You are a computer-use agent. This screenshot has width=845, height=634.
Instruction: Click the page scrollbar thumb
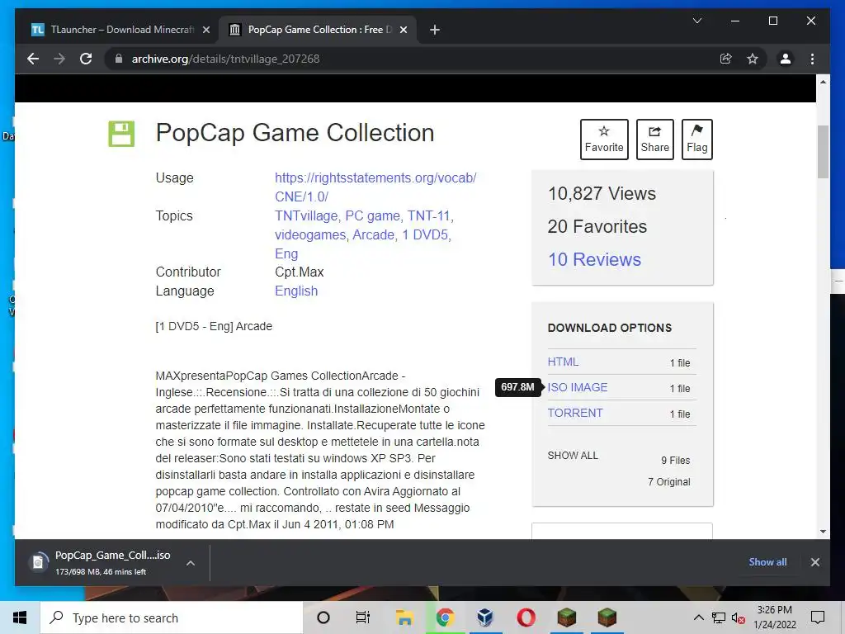823,152
